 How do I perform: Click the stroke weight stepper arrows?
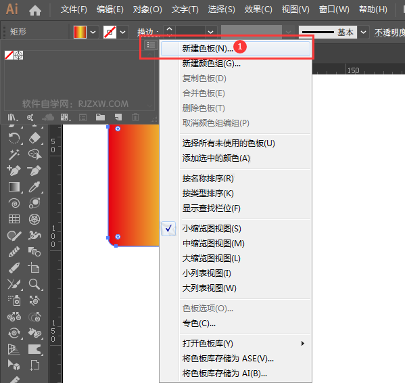click(x=169, y=32)
